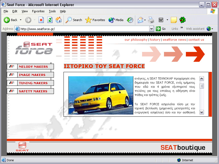The height and width of the screenshot is (164, 219).
Task: Select IMAGE MAKERS in the side menu
Action: 30,75
